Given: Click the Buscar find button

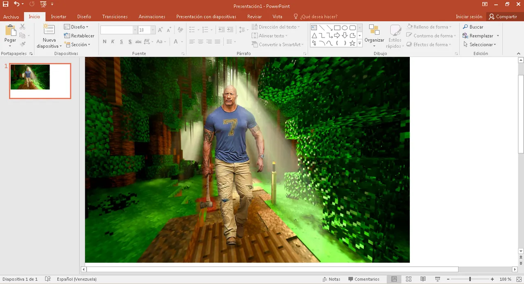Looking at the screenshot, I should click(473, 27).
